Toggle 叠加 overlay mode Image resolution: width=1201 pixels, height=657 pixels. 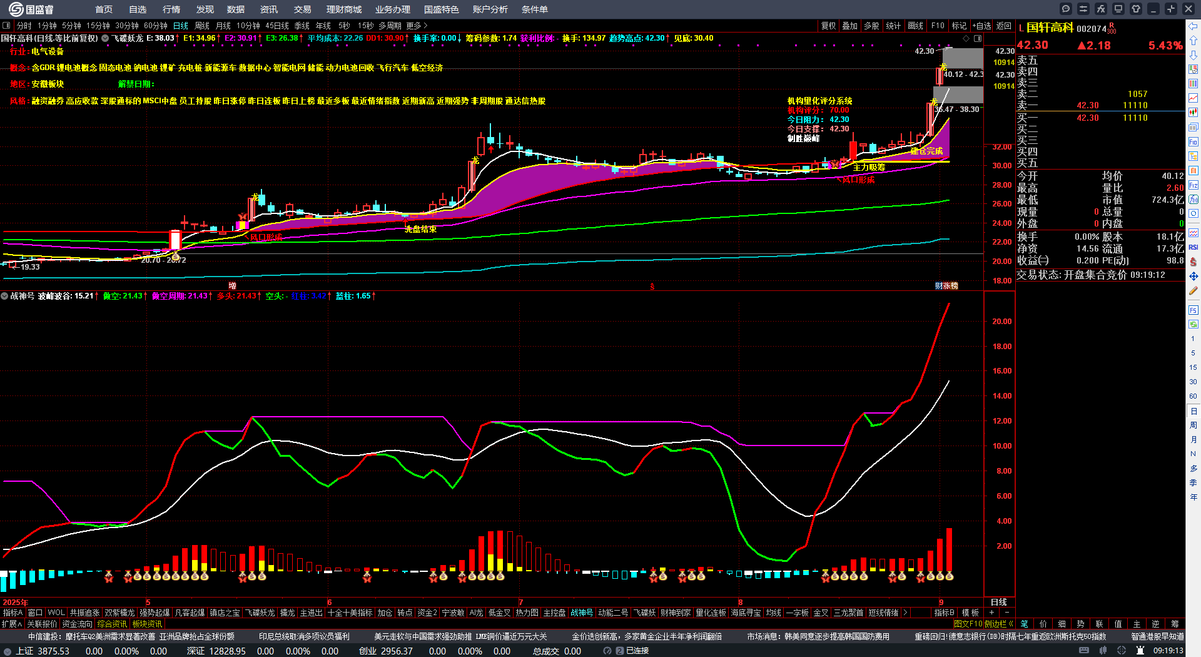coord(850,26)
